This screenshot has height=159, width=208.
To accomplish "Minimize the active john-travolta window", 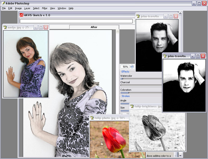I will click(x=193, y=56).
